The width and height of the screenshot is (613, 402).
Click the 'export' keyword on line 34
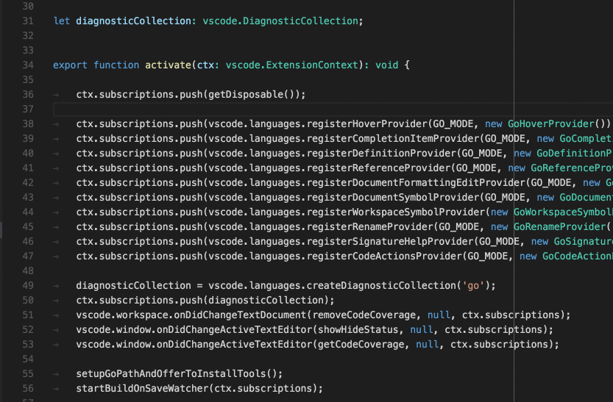70,65
